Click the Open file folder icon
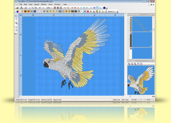 [x=17, y=8]
